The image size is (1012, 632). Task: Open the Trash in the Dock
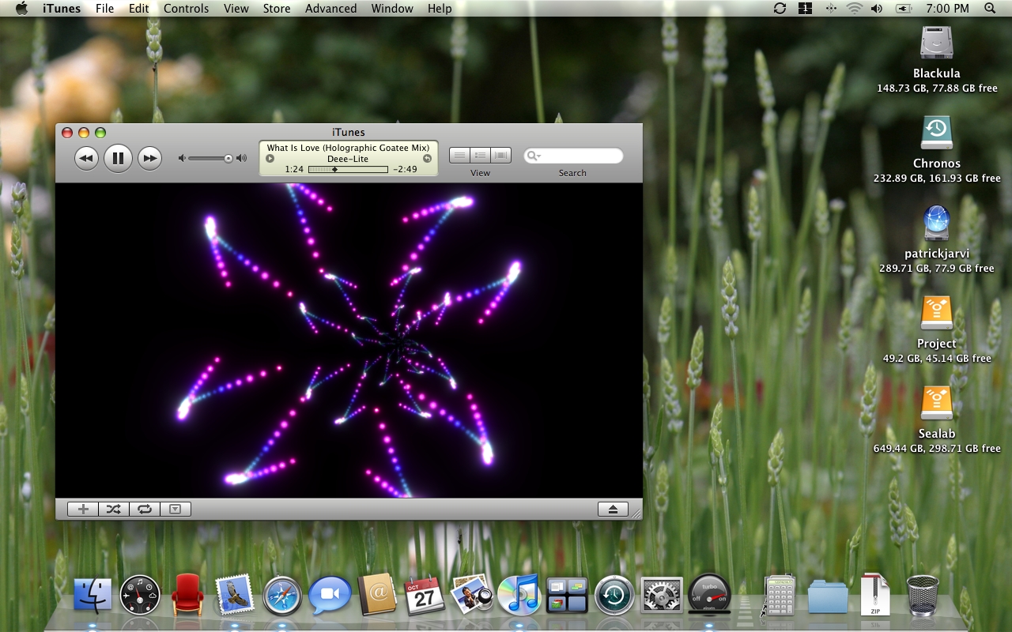pyautogui.click(x=923, y=595)
